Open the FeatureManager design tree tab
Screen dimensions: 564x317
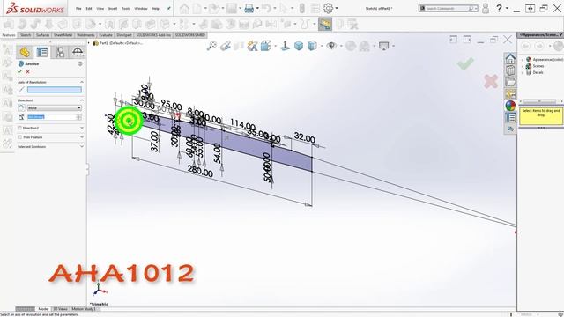point(25,53)
